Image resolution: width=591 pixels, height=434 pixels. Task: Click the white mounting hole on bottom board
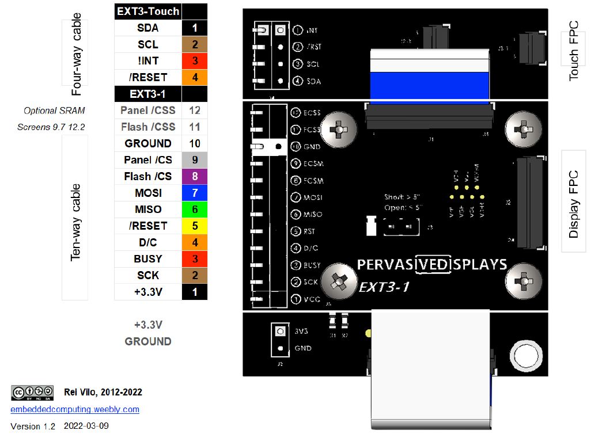(526, 356)
